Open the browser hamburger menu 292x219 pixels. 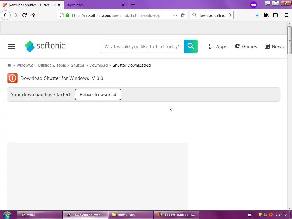pos(287,15)
